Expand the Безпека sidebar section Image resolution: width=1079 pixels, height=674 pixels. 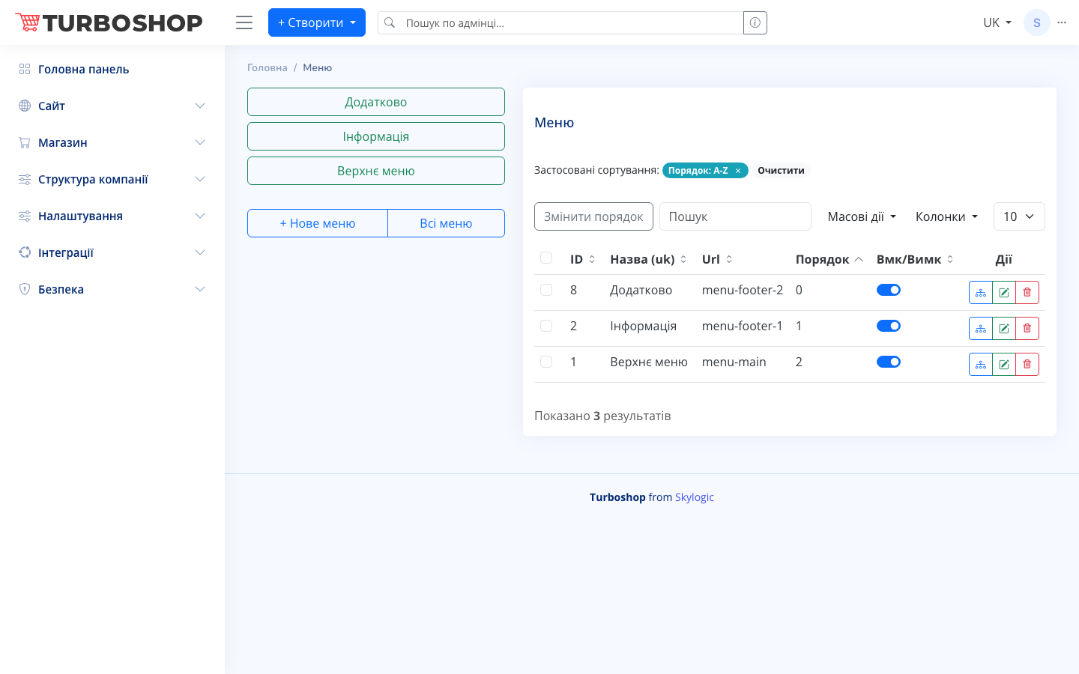click(112, 289)
